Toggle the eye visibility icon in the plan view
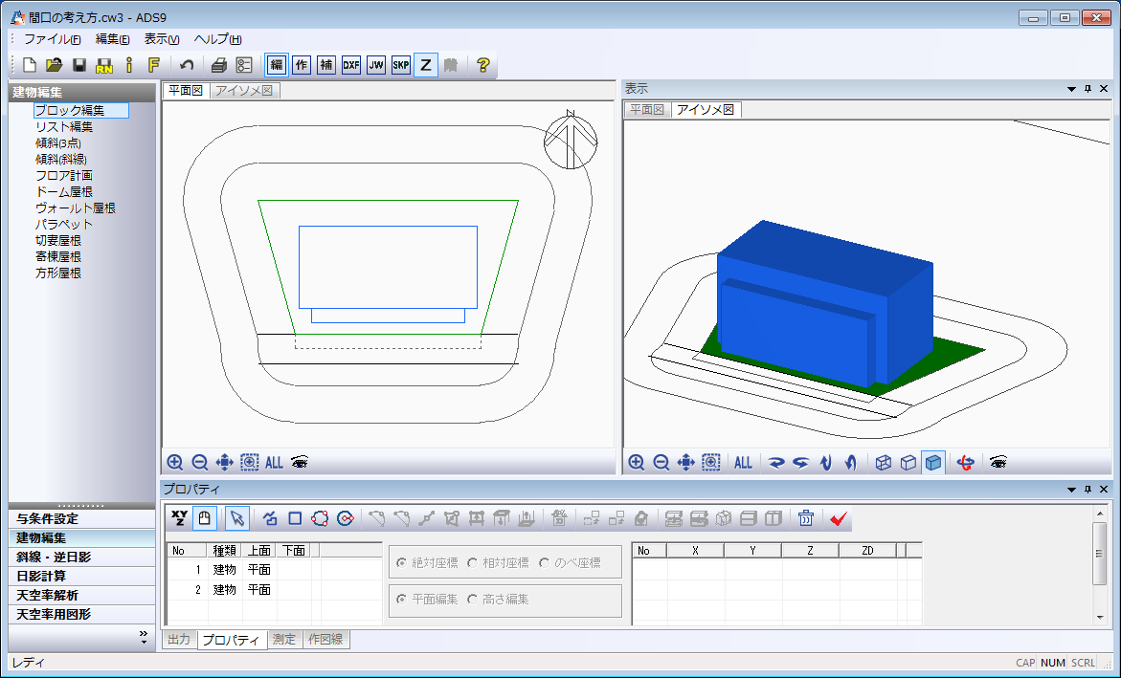Screen dimensions: 1121x678 [300, 462]
